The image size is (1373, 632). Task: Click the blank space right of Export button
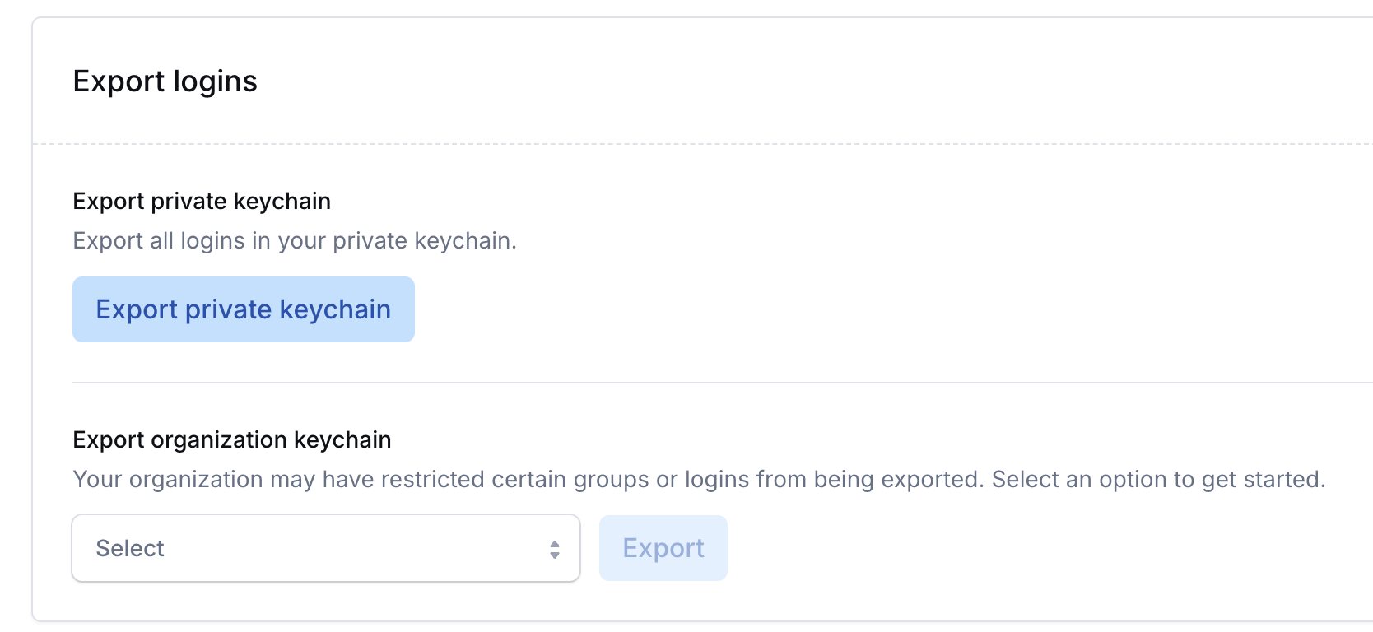pos(1045,548)
